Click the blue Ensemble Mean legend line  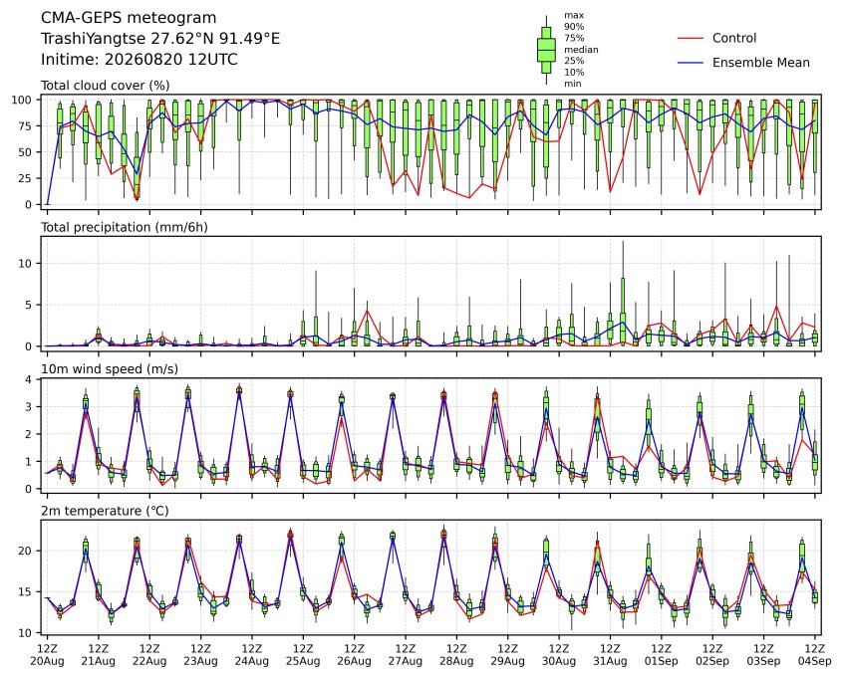691,63
